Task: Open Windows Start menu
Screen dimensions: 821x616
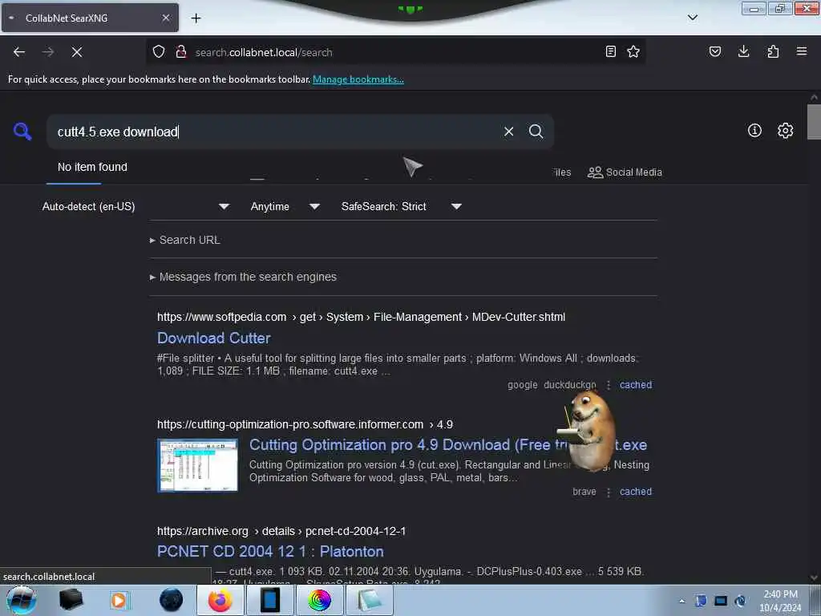Action: coord(21,600)
